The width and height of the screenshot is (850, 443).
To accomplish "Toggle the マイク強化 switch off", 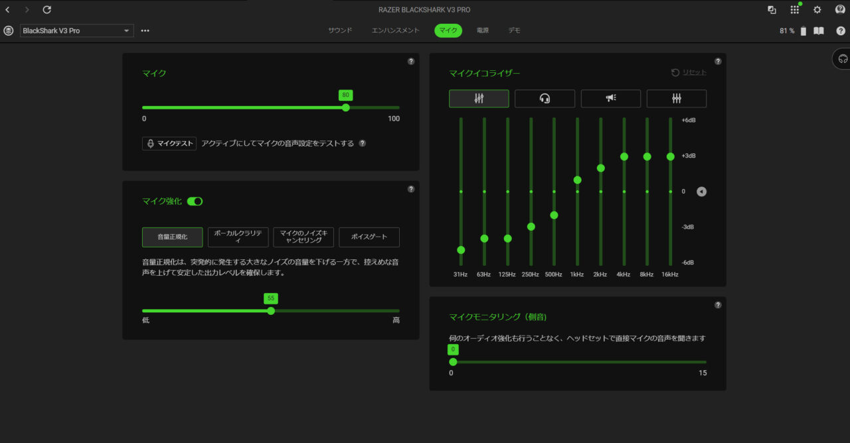I will 195,201.
